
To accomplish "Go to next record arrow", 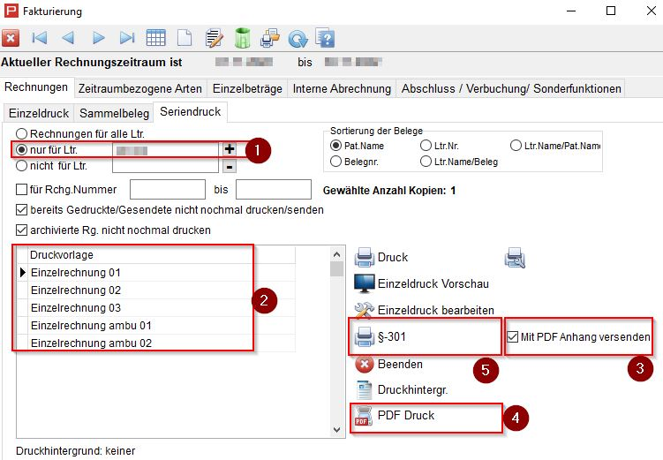I will click(x=98, y=38).
